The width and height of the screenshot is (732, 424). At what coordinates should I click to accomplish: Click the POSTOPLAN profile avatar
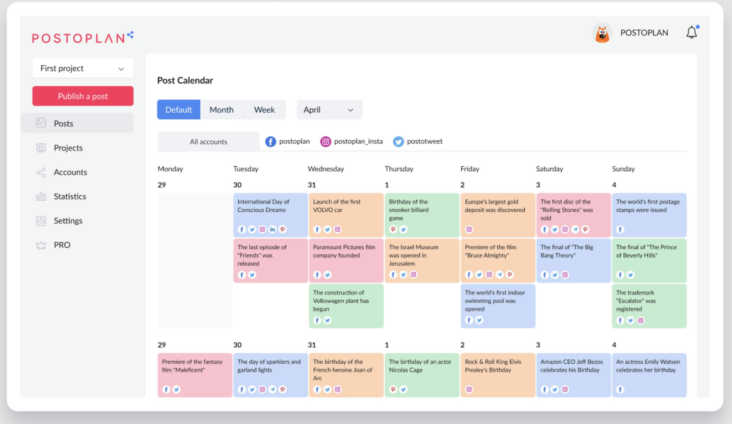[602, 33]
